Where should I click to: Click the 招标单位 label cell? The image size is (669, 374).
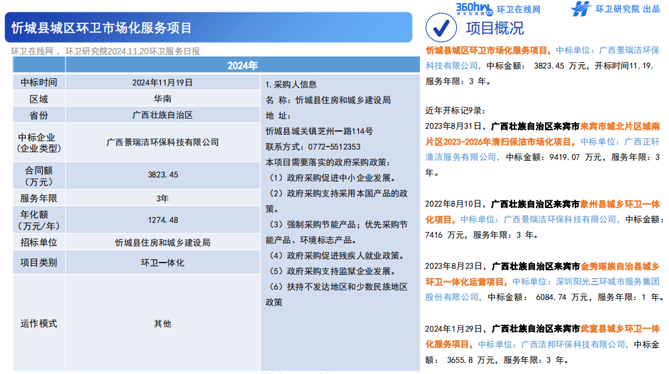point(39,242)
